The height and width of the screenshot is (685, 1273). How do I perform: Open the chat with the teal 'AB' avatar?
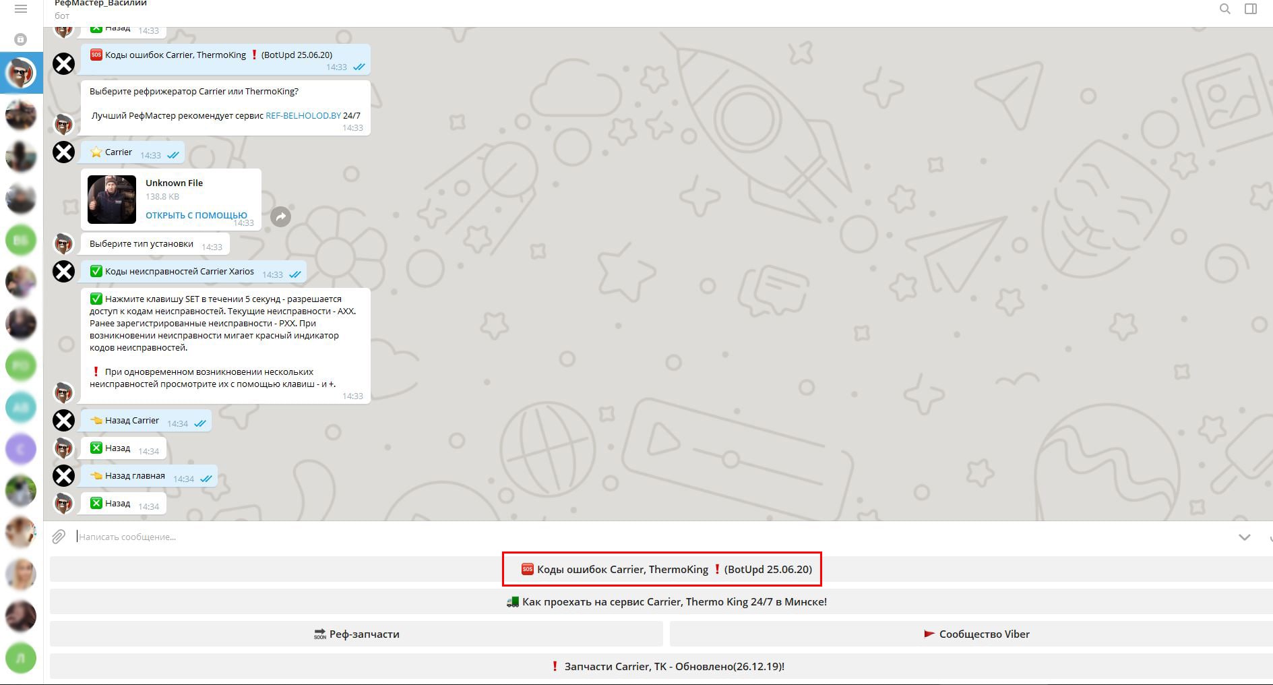21,407
